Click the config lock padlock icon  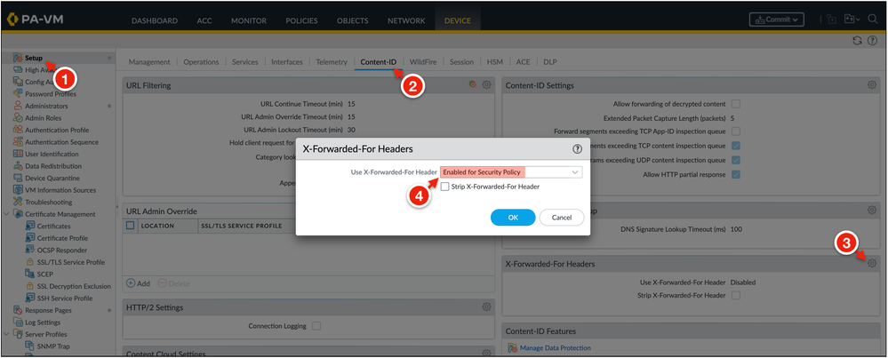click(832, 20)
